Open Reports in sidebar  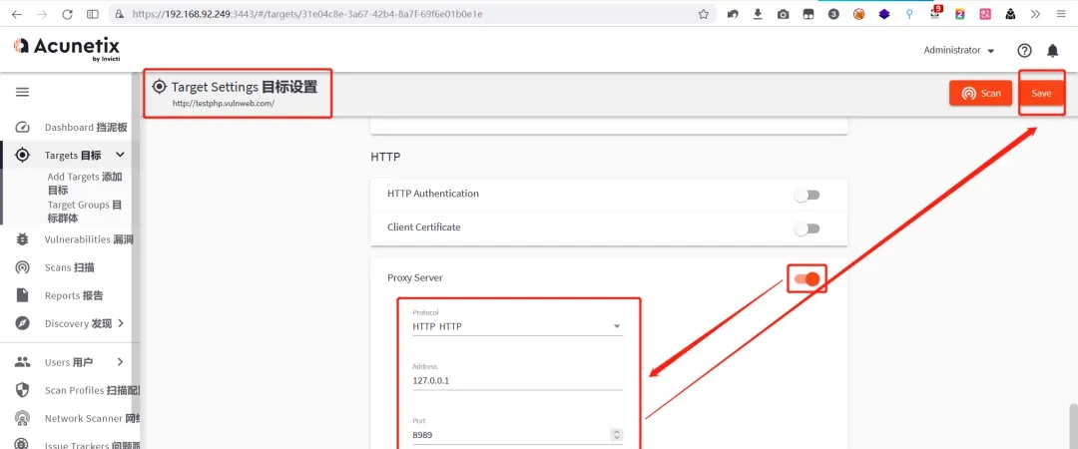(74, 295)
